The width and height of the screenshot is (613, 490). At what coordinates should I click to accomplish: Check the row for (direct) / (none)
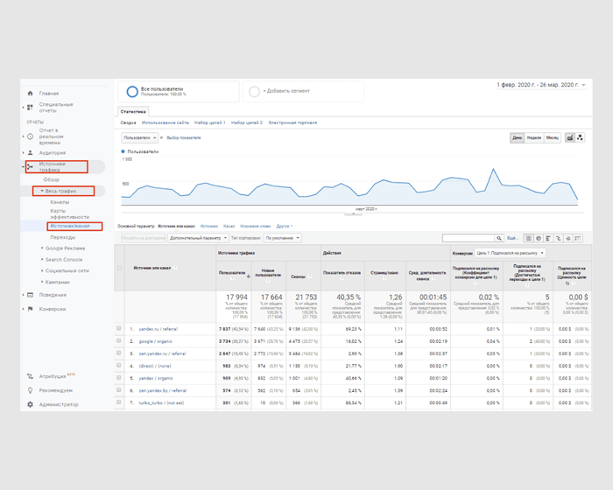tap(119, 366)
